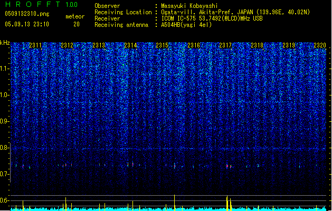Click the 2312 time marker

(x=67, y=45)
